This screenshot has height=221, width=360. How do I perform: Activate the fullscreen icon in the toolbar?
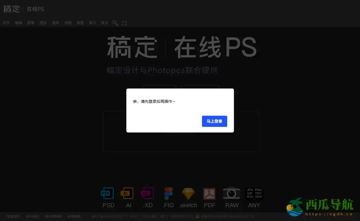pyautogui.click(x=124, y=23)
